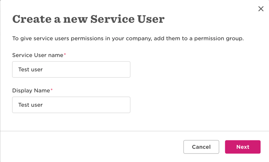Screen dimensions: 269x162
Task: Click the words "permission group" in the description
Action: click(218, 39)
